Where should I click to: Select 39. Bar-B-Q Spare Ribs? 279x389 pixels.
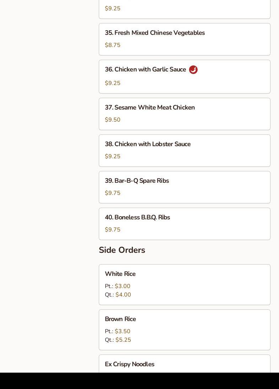pyautogui.click(x=137, y=181)
